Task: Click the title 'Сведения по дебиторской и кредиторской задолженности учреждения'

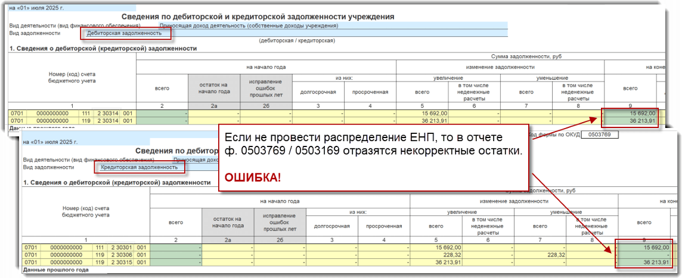Action: pos(258,17)
